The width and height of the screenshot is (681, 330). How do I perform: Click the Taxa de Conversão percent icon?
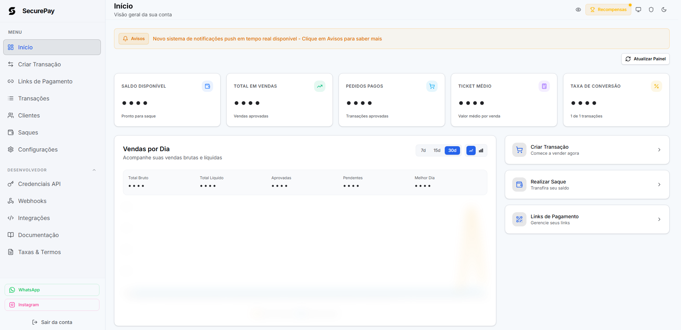[656, 86]
